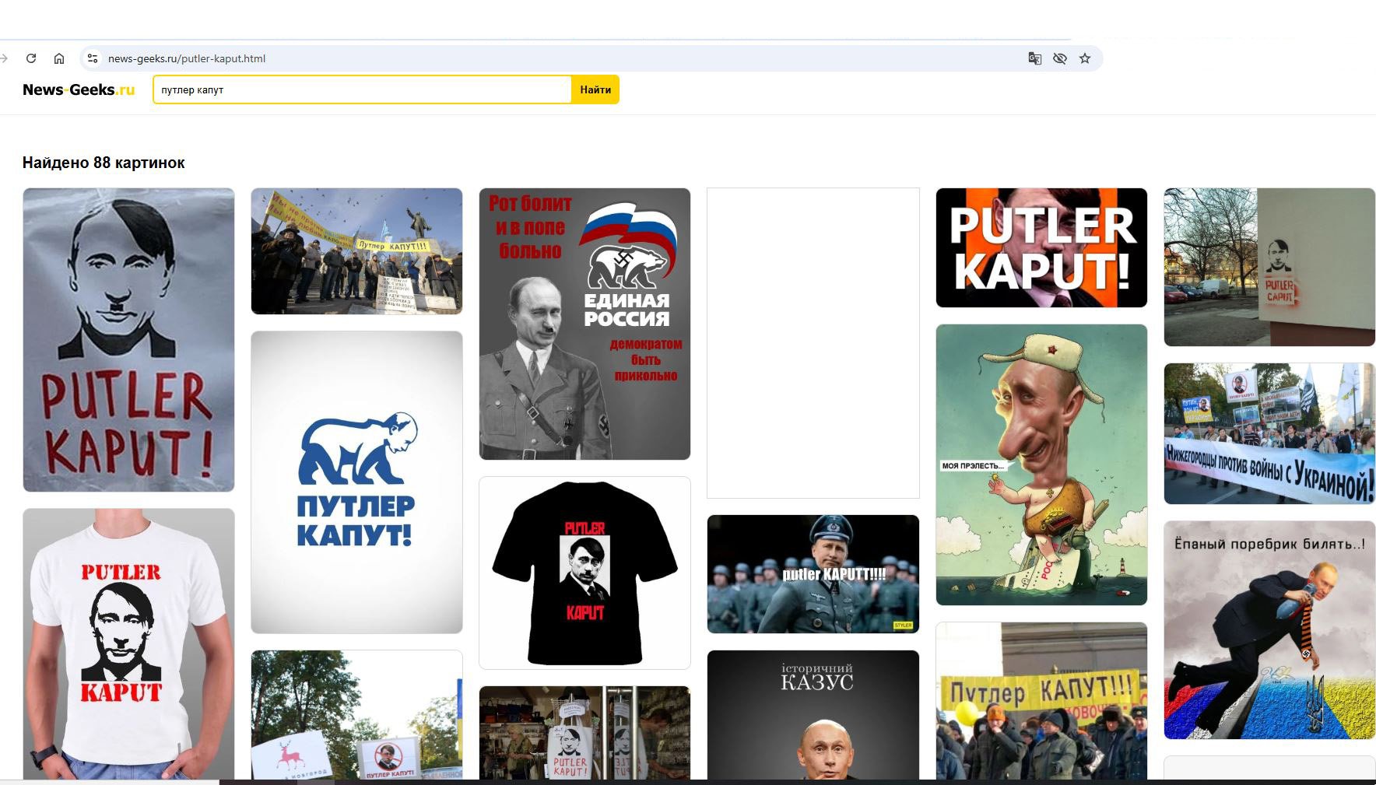Click inside the browser address bar
This screenshot has height=785, width=1376.
coord(467,58)
